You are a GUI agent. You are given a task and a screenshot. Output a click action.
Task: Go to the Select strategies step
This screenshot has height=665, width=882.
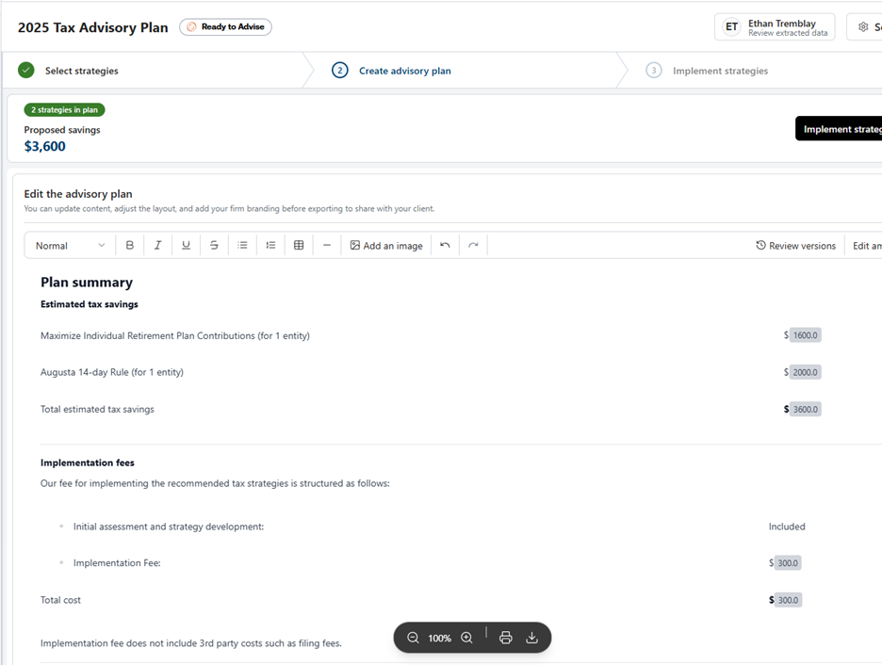[x=81, y=71]
